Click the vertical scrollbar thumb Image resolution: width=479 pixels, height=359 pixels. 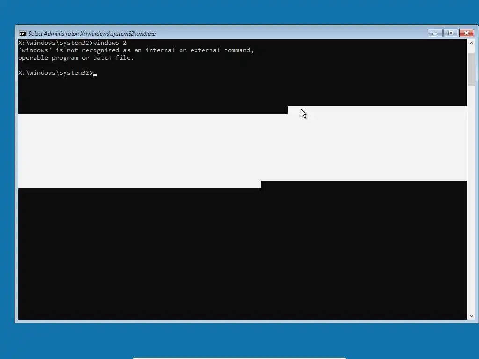point(471,69)
